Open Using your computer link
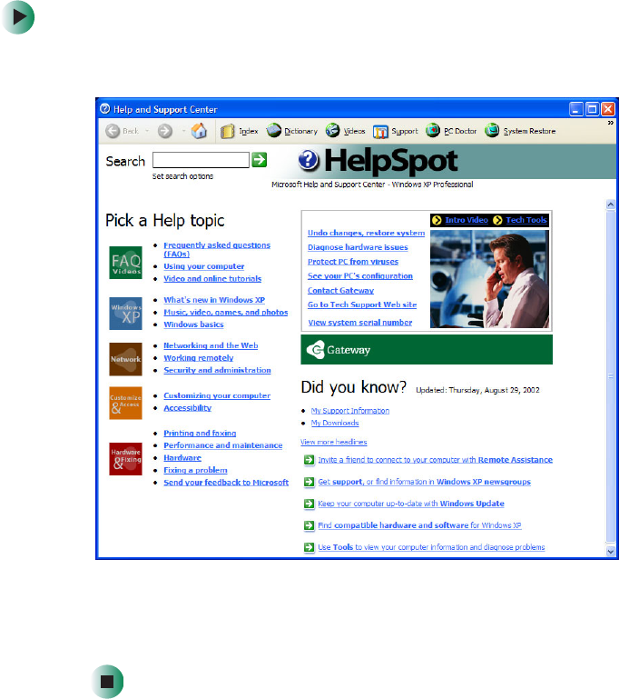 pyautogui.click(x=204, y=266)
